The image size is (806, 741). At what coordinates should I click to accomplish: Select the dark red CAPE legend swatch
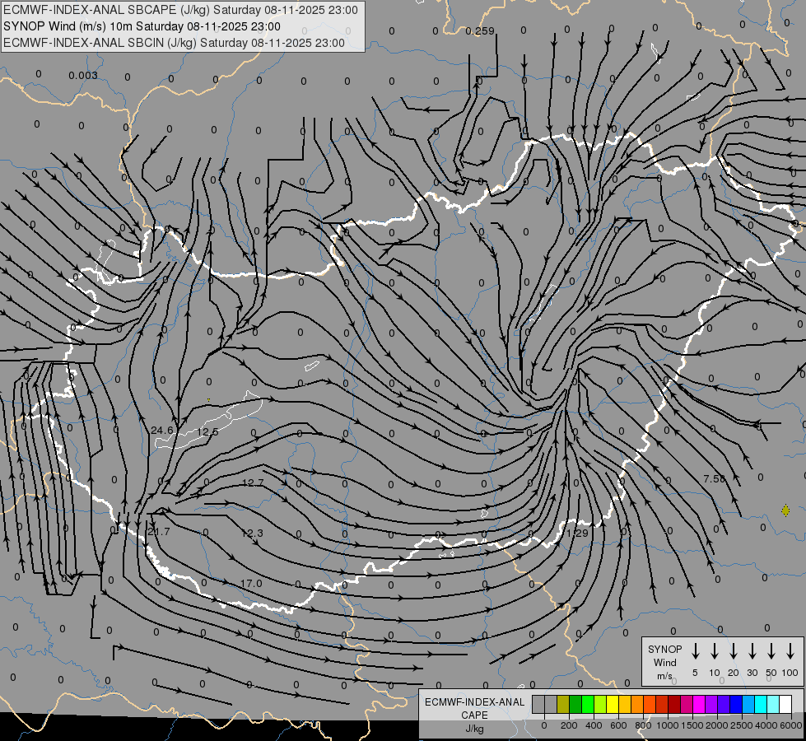tap(674, 704)
